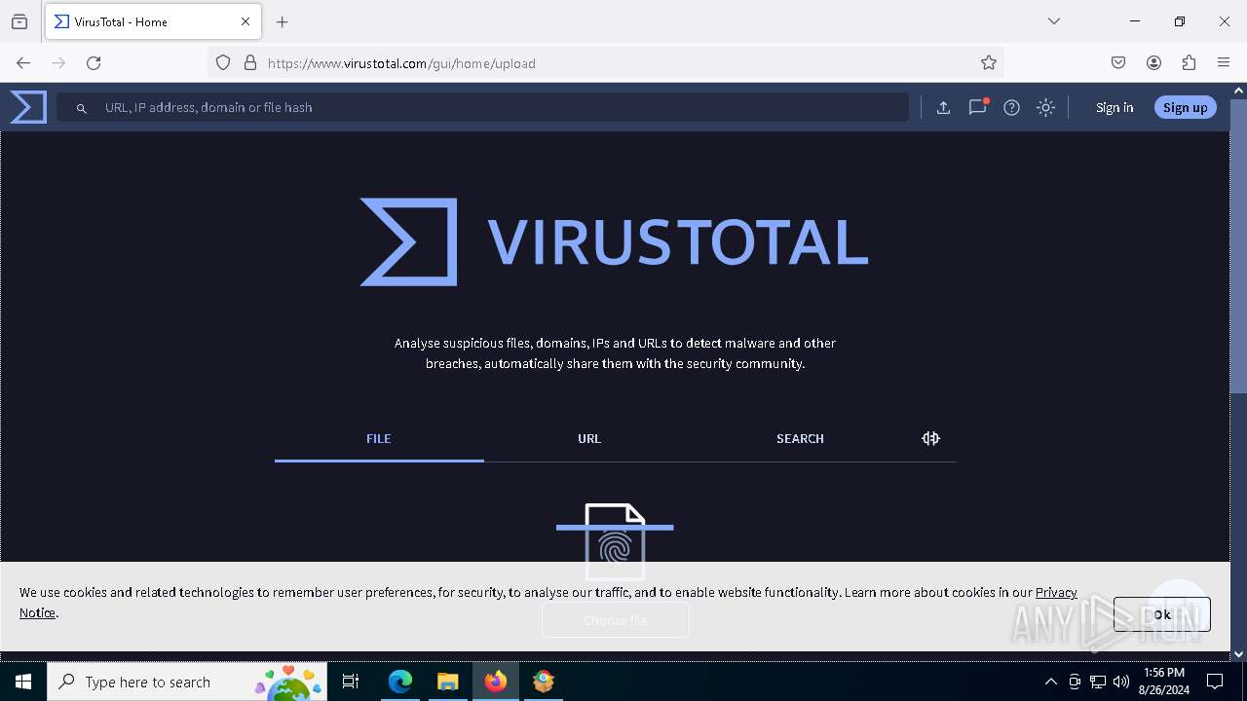The width and height of the screenshot is (1247, 701).
Task: Open Task View in the taskbar
Action: pyautogui.click(x=351, y=682)
